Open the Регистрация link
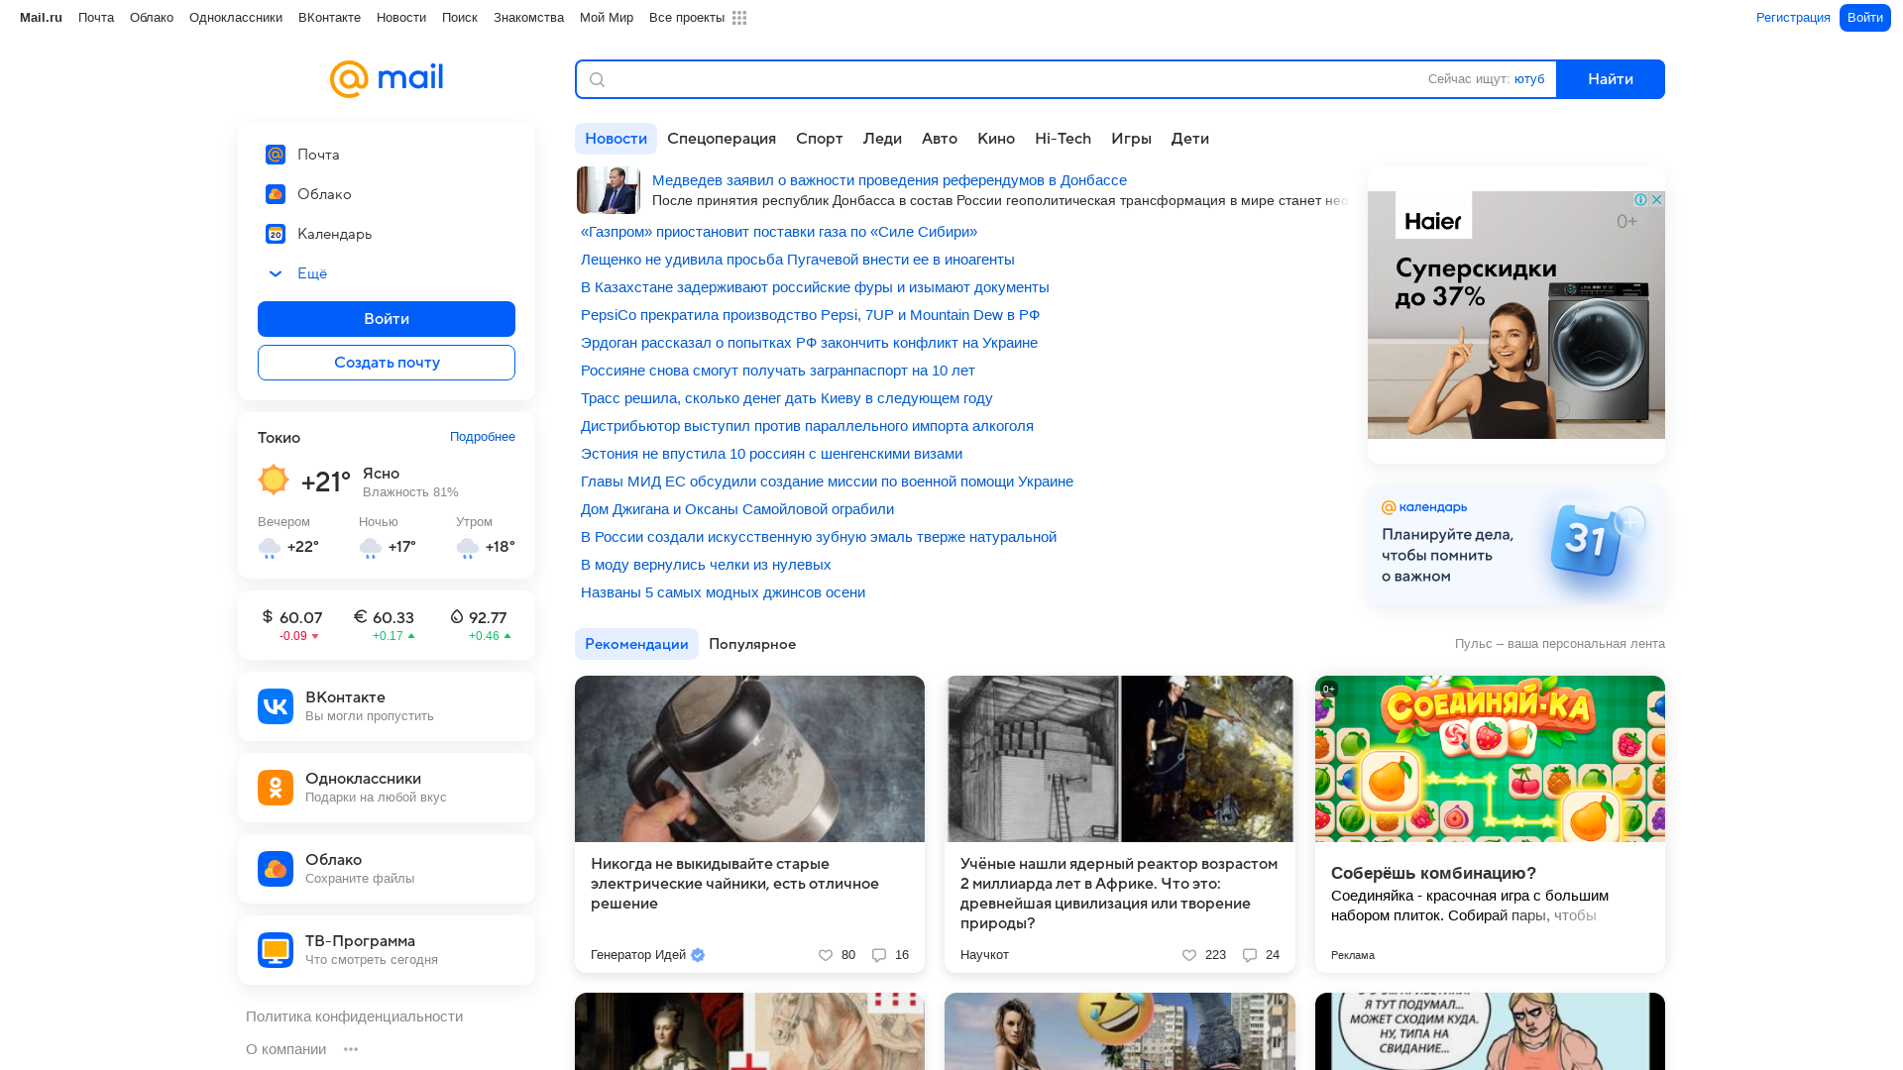 (1793, 18)
